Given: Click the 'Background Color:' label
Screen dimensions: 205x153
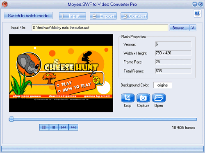Looking at the screenshot, I should (135, 85).
